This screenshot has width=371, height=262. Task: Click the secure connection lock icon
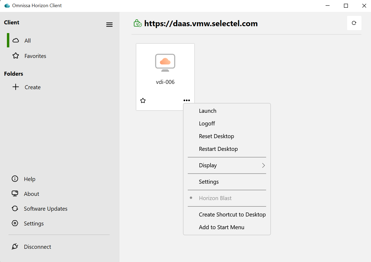138,23
